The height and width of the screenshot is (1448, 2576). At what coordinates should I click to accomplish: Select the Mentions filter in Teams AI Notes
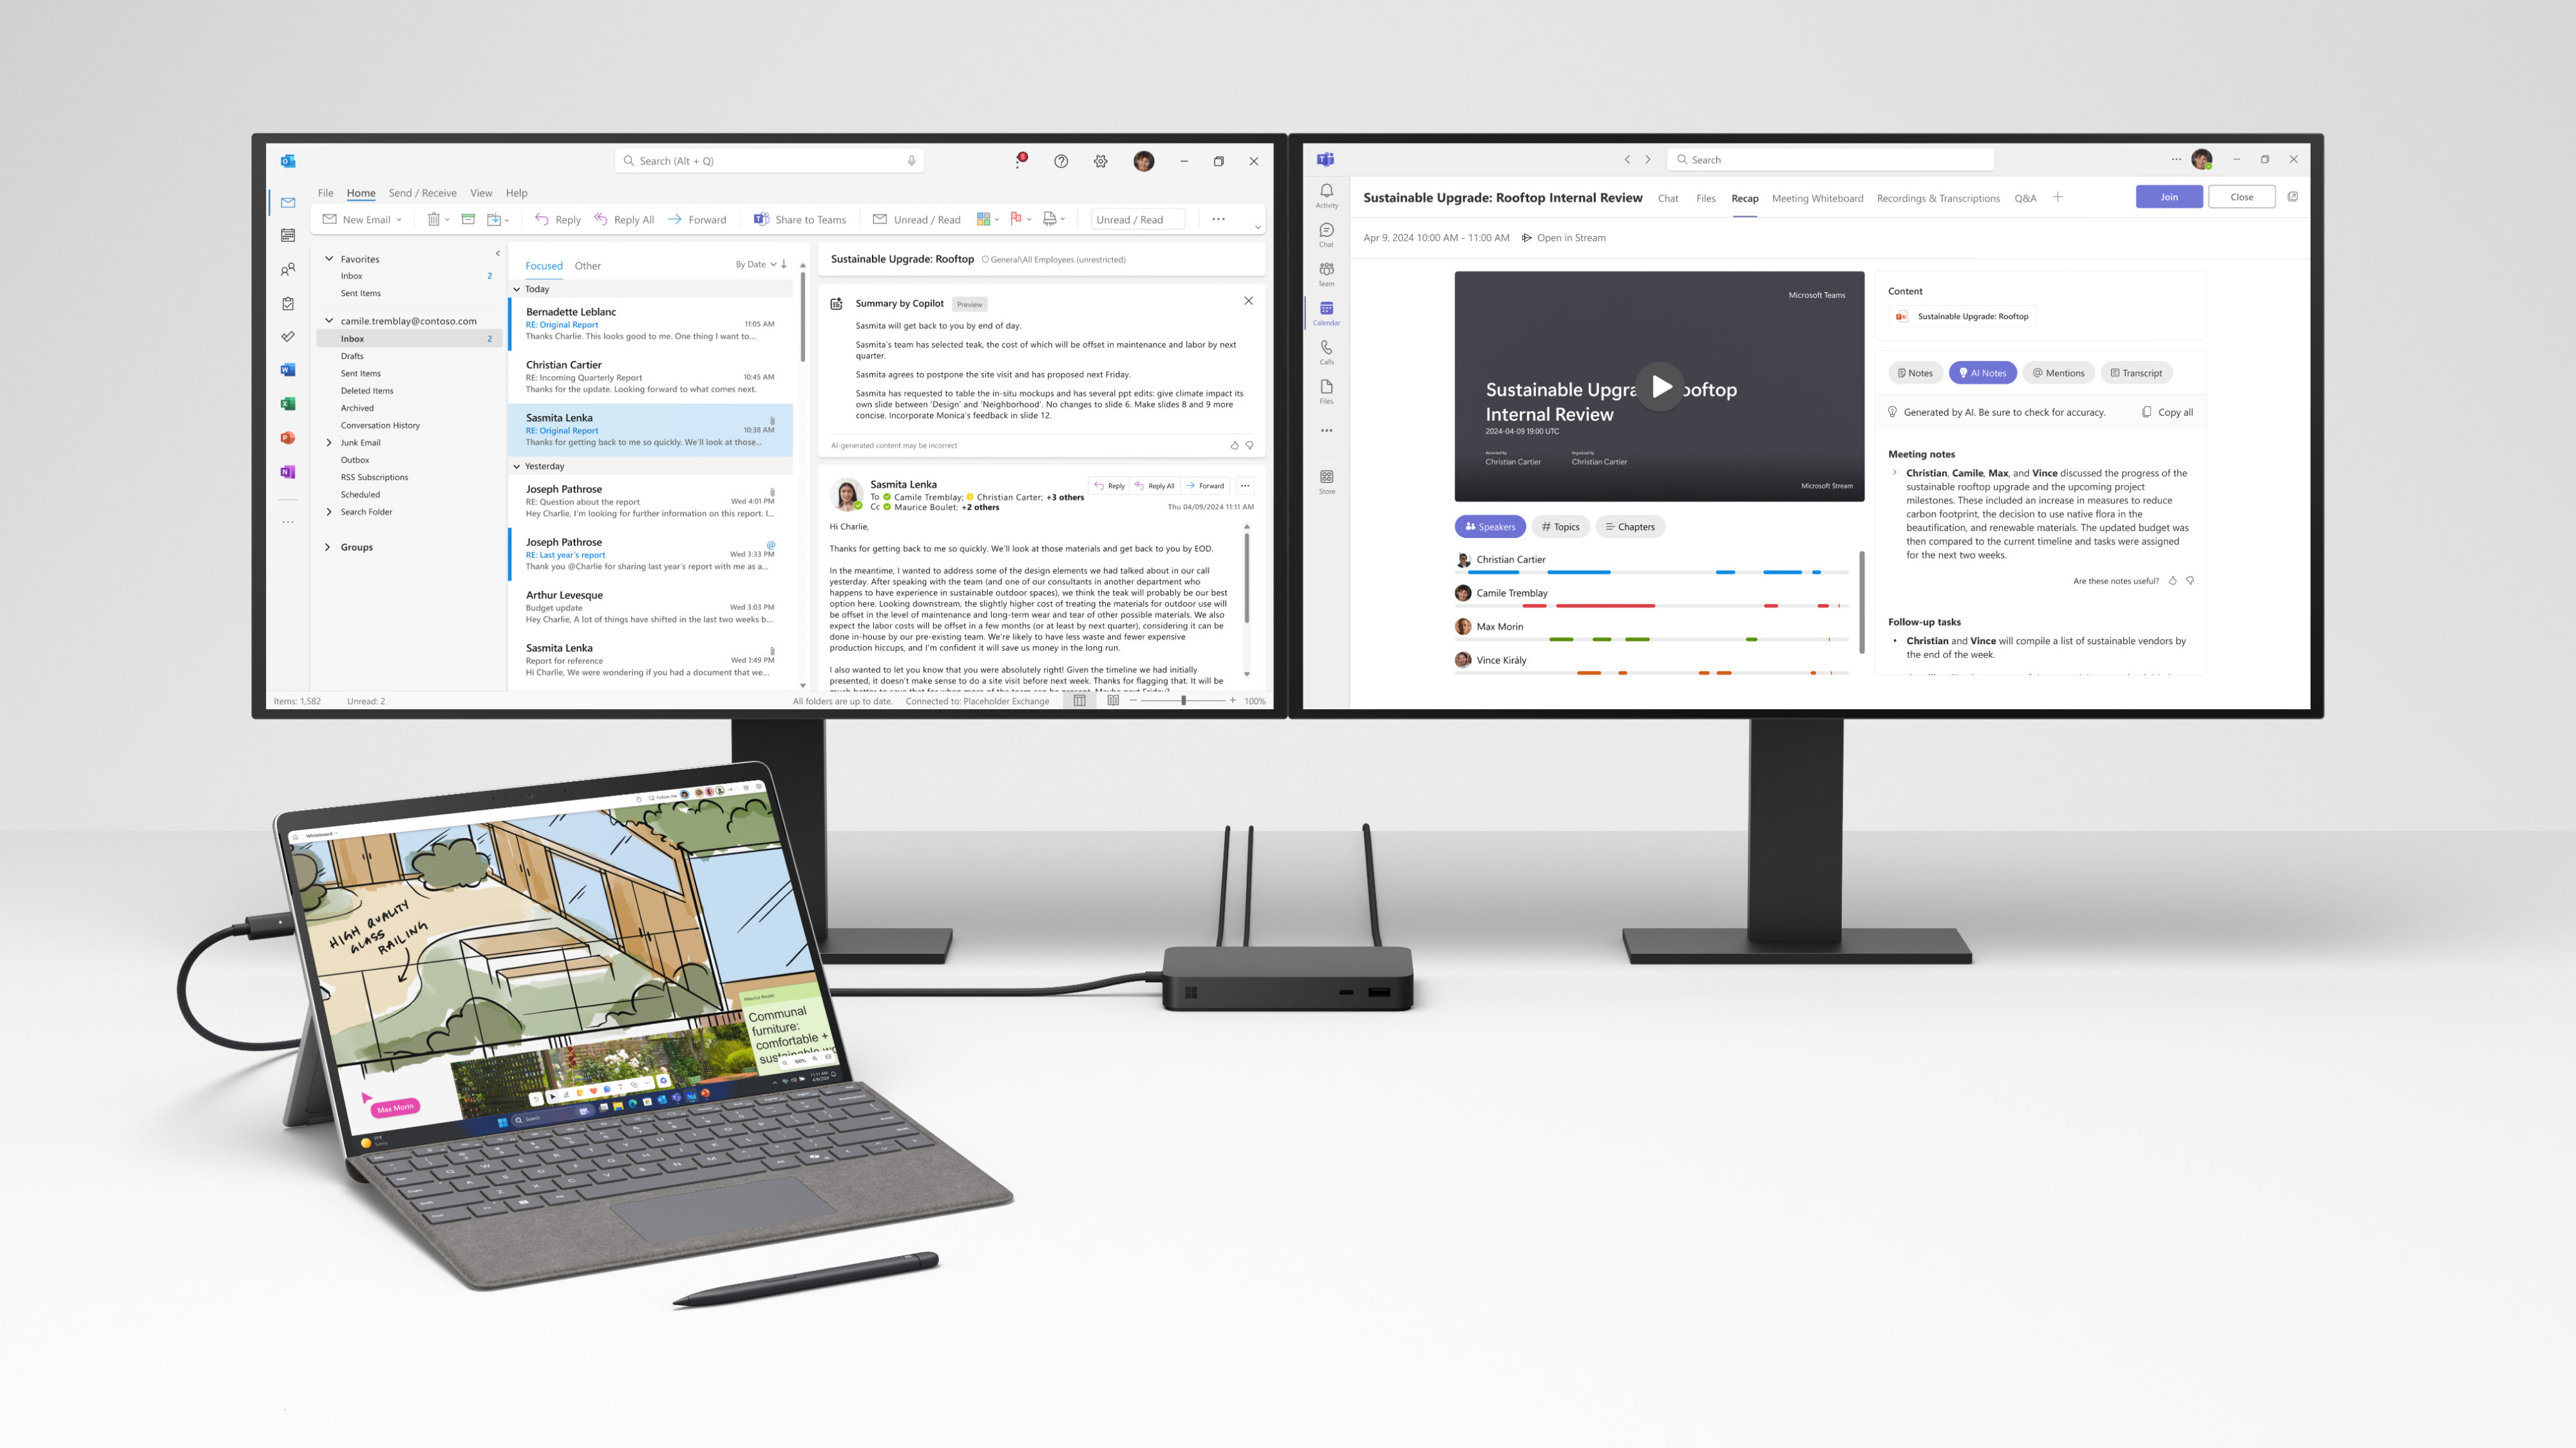[2058, 373]
